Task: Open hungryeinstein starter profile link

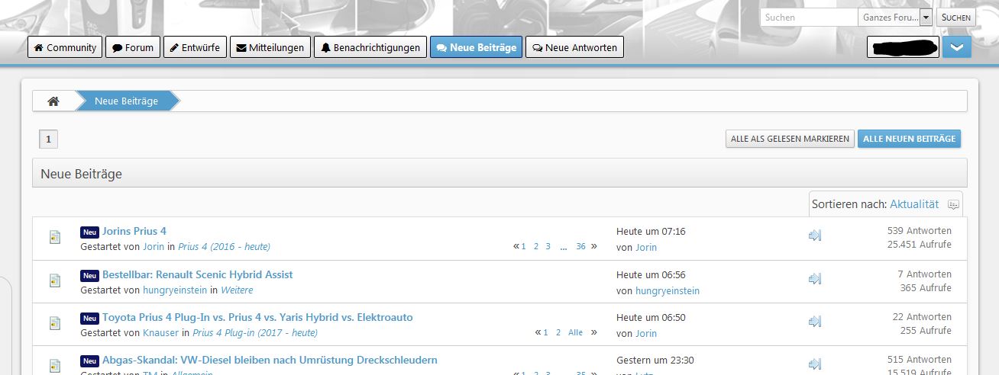Action: [175, 290]
